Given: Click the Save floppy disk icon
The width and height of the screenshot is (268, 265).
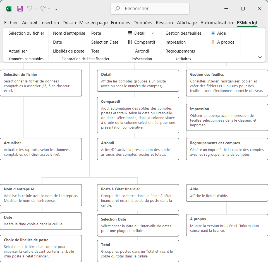Looking at the screenshot, I should point(20,9).
